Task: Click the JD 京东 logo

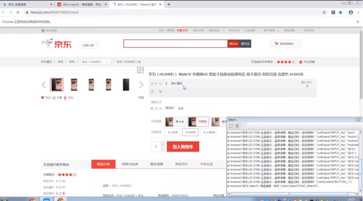Action: coord(57,44)
